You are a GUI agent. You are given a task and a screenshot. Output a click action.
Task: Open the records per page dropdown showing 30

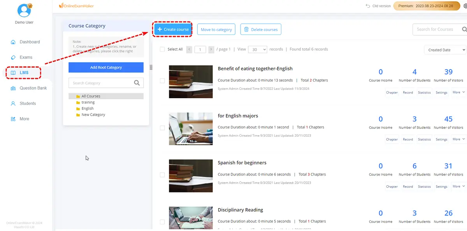[257, 49]
